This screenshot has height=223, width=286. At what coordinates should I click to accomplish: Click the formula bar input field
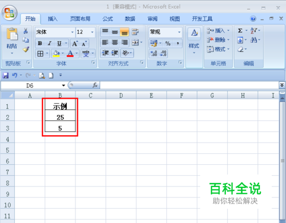(x=189, y=86)
